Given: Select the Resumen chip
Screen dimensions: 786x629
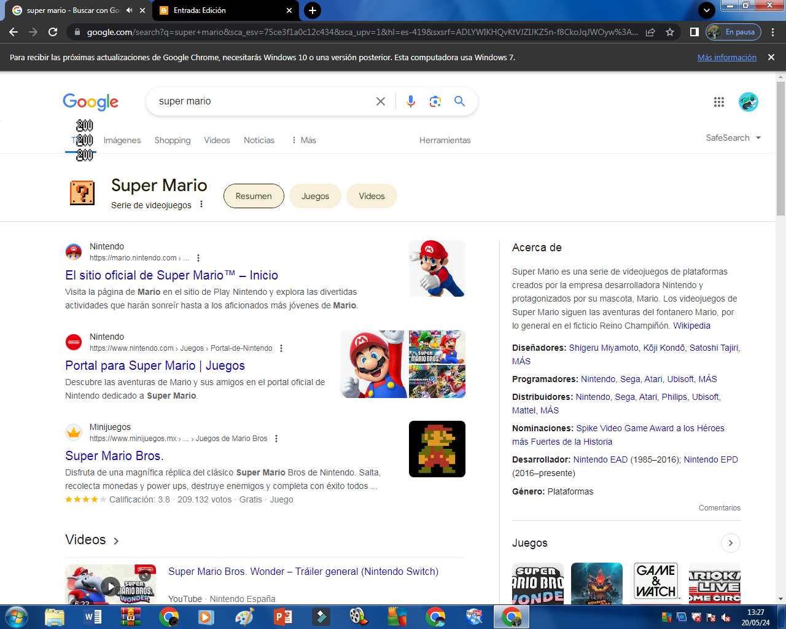Looking at the screenshot, I should pos(254,196).
